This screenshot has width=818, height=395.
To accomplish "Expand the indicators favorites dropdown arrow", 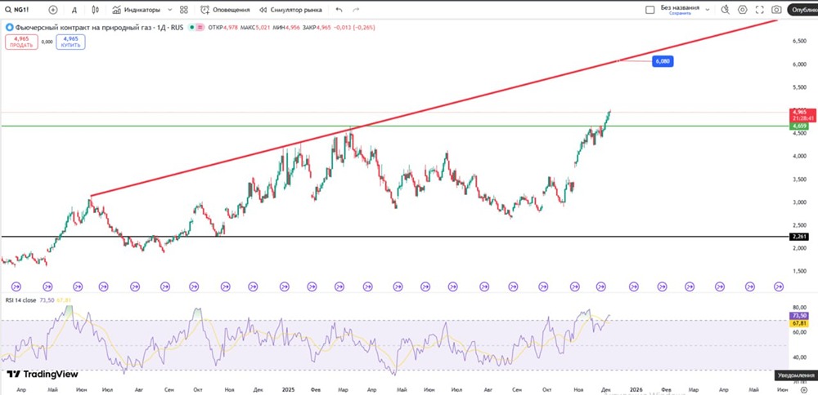I will click(x=169, y=10).
